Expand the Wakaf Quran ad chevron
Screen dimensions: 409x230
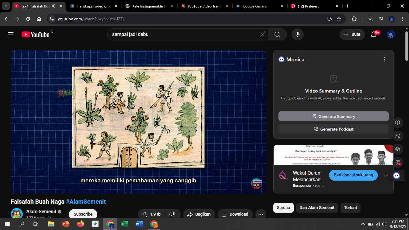[386, 175]
